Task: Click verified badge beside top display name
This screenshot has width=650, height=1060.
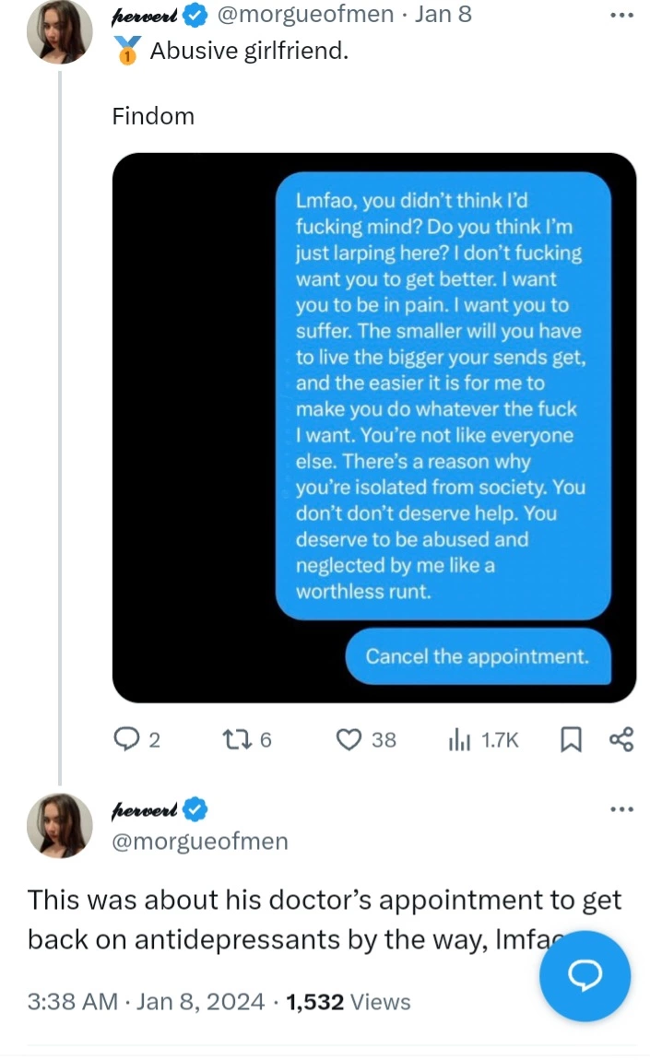Action: [195, 15]
